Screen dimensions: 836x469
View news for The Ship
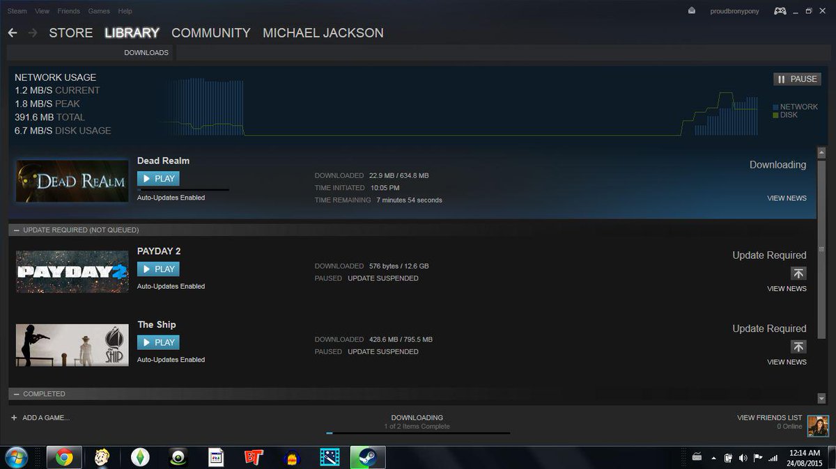click(787, 362)
